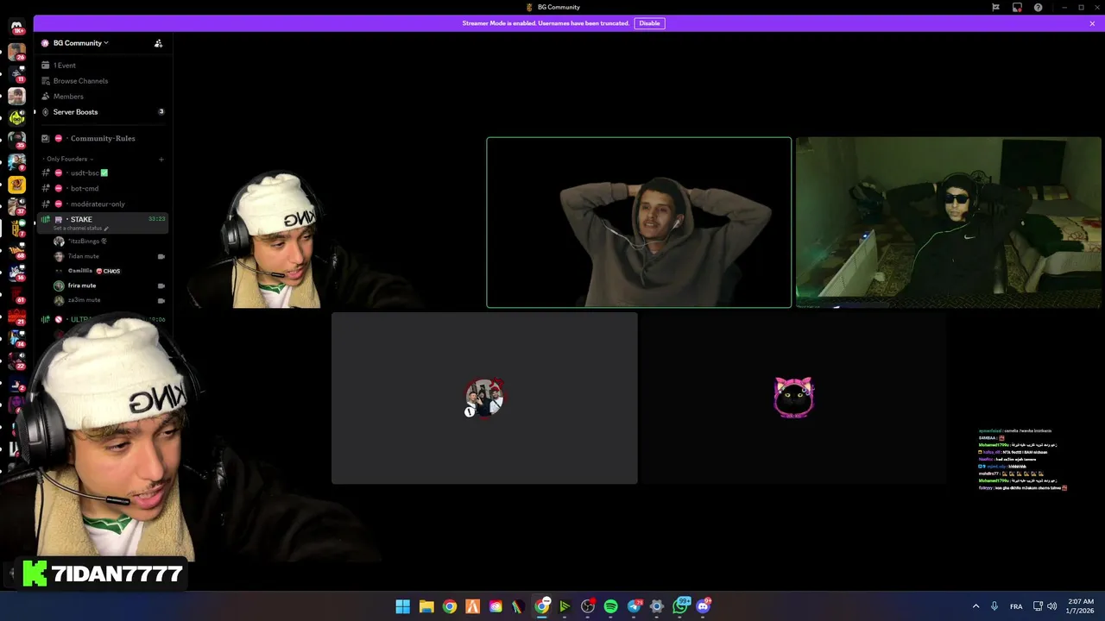This screenshot has height=621, width=1105.
Task: Click the microphone icon in system tray
Action: coord(995,606)
